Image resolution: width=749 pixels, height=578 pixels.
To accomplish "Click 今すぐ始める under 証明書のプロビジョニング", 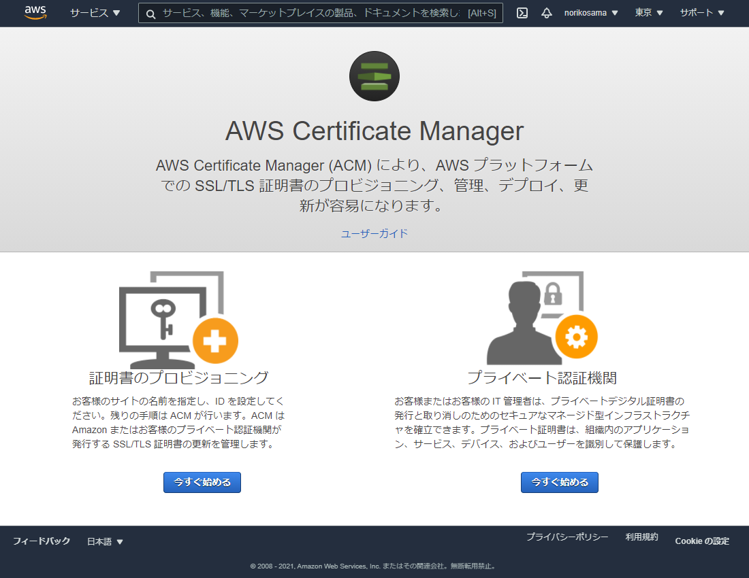I will click(202, 482).
